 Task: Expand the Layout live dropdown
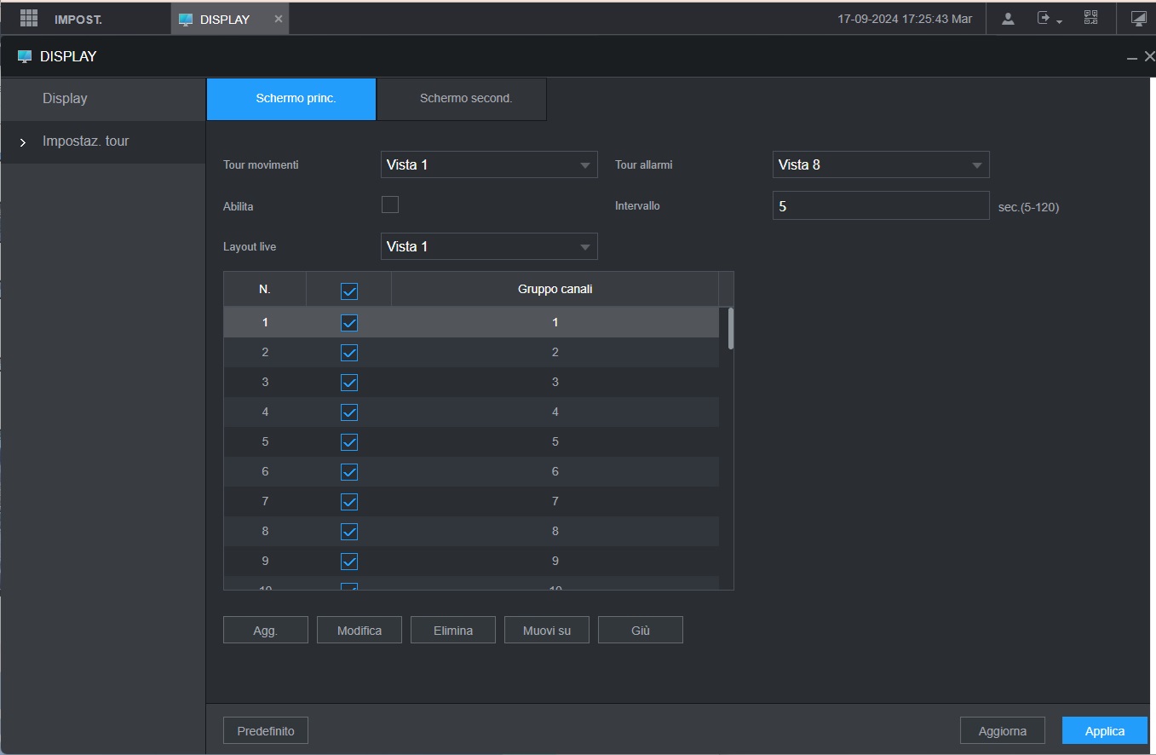[x=488, y=246]
